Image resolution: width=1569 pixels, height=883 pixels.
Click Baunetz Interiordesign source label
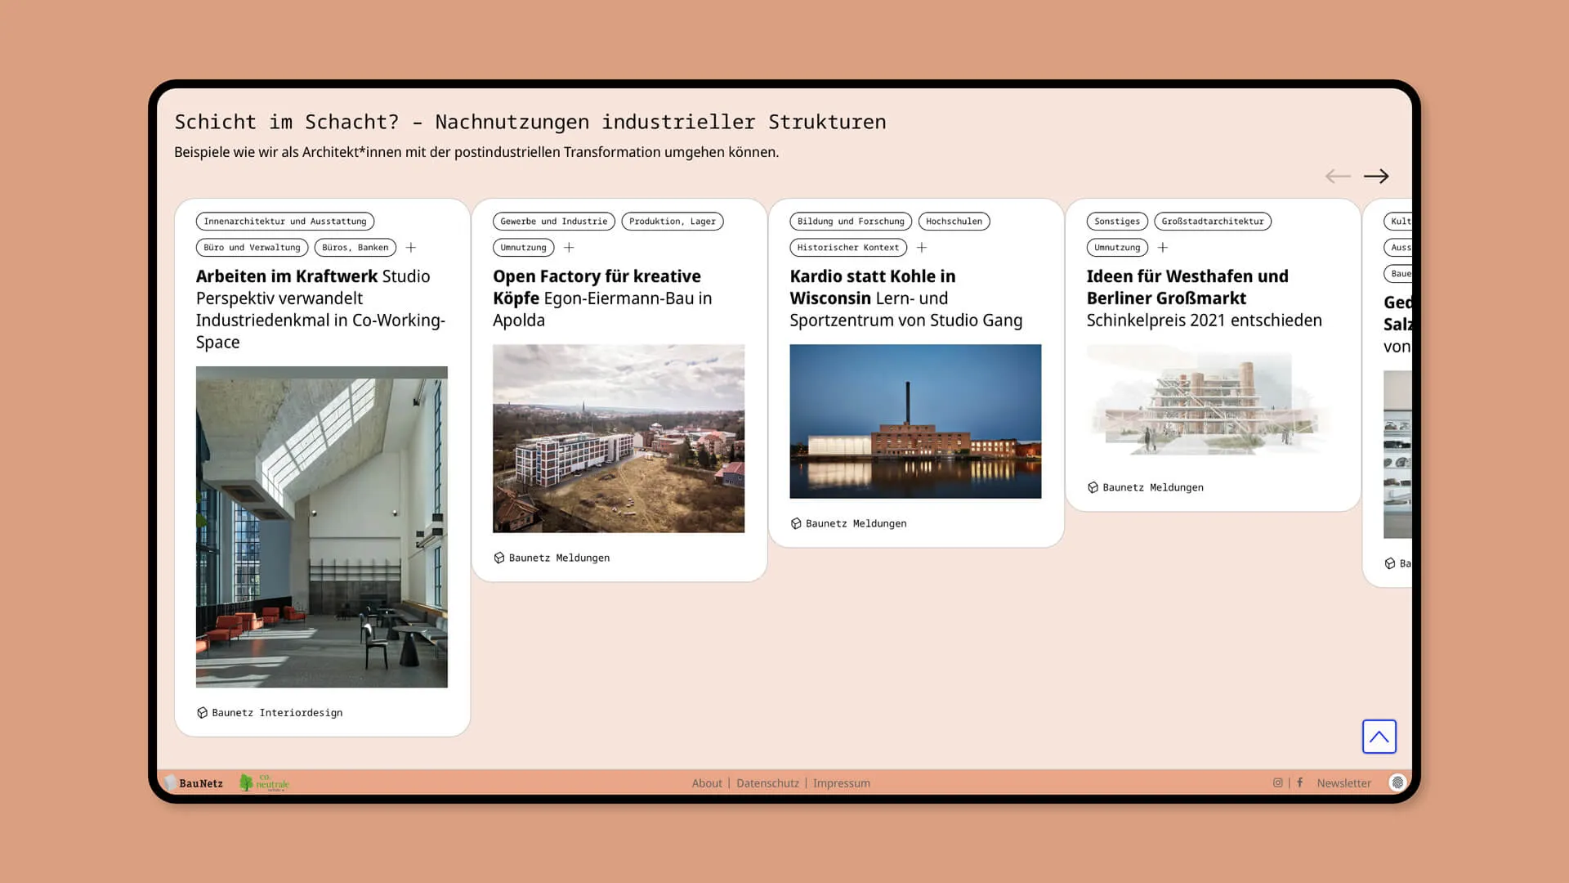pyautogui.click(x=277, y=713)
